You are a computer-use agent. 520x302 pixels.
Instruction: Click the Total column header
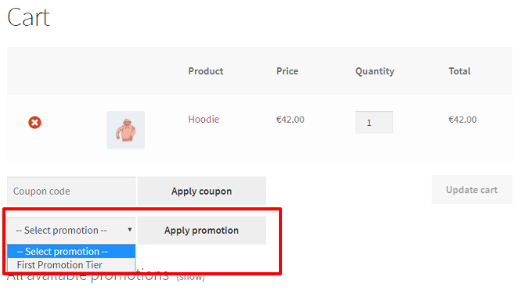[460, 71]
